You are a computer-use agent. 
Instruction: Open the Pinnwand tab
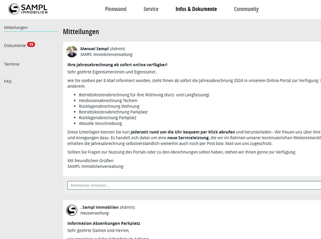click(115, 9)
